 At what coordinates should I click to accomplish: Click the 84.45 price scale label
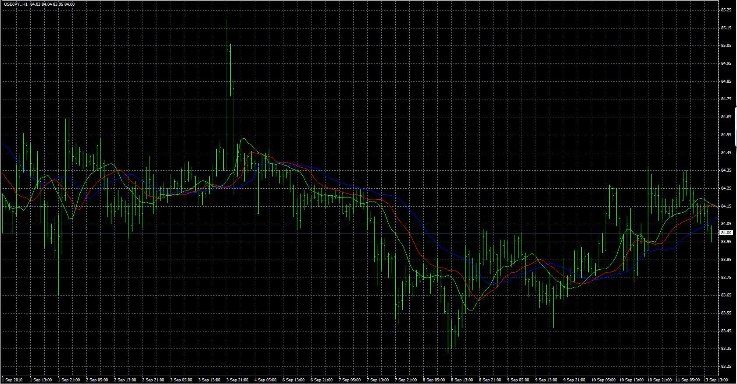[x=726, y=152]
